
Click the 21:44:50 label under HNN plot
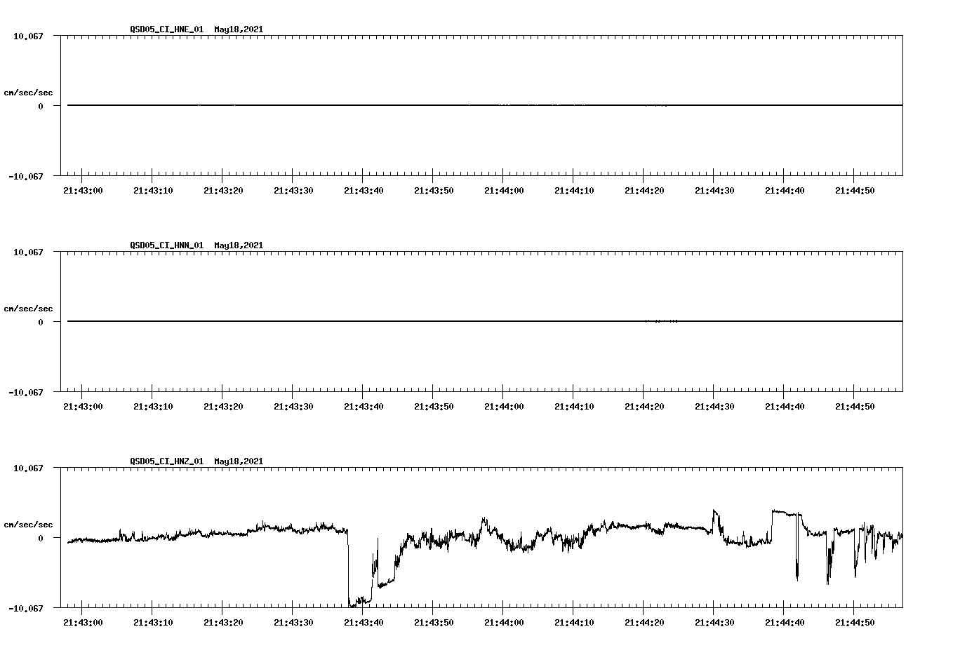coord(855,407)
